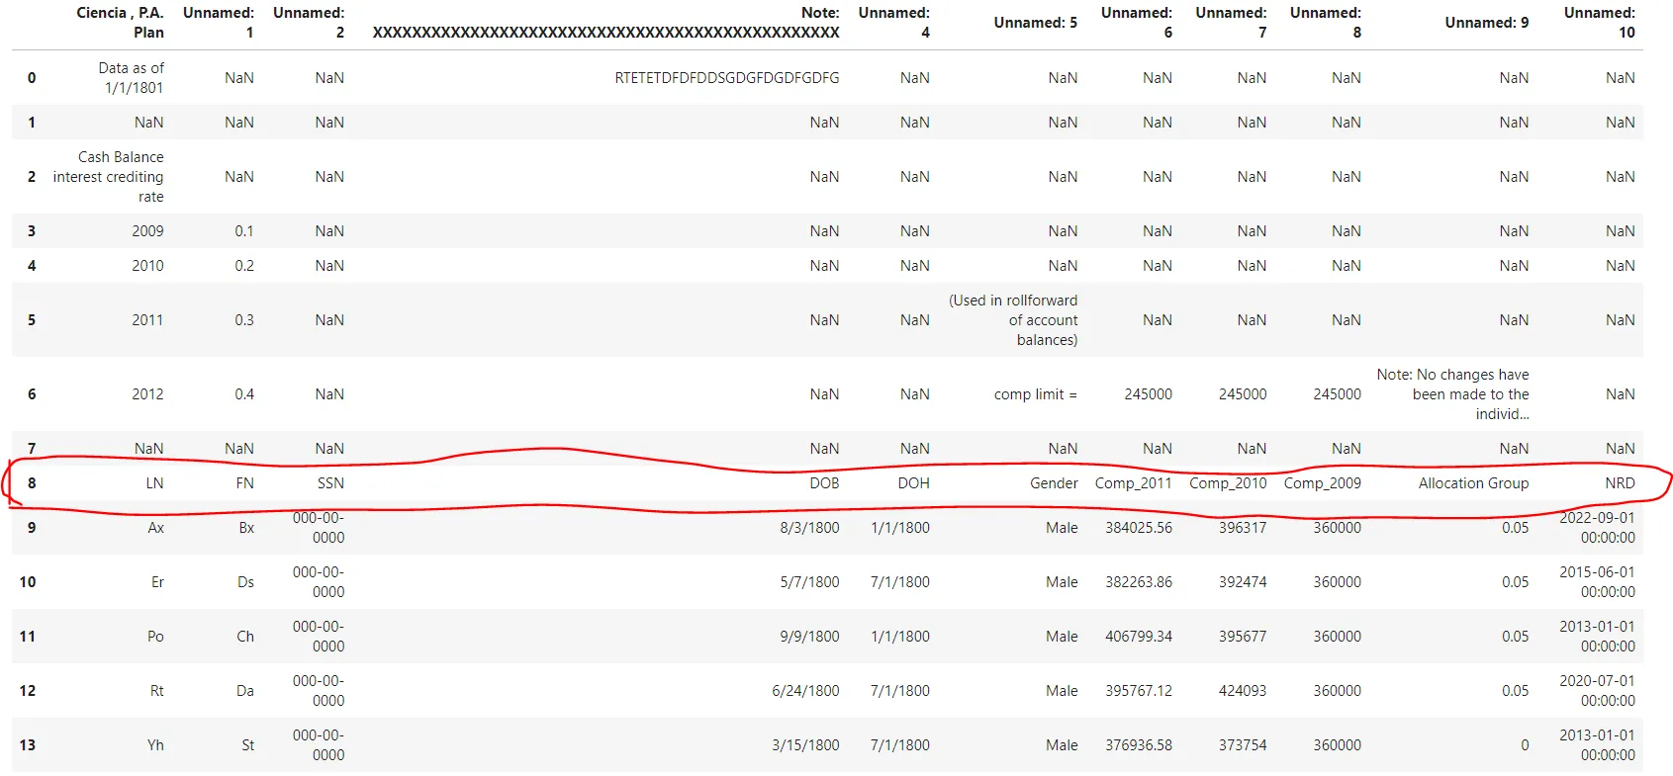Click the 'FN' cell

244,483
